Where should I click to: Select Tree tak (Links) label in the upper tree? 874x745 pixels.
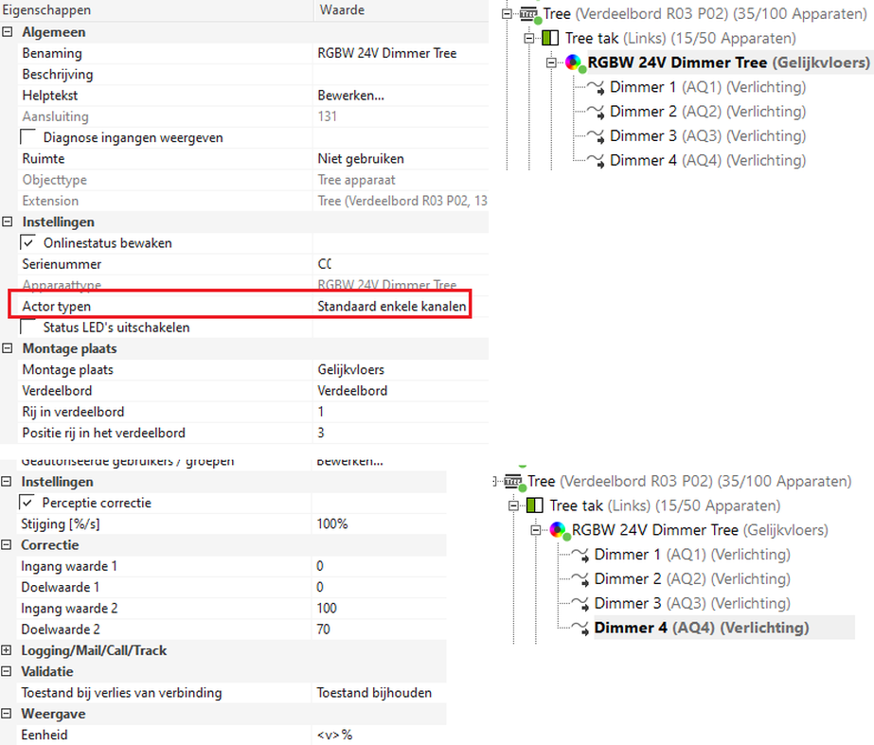coord(681,39)
